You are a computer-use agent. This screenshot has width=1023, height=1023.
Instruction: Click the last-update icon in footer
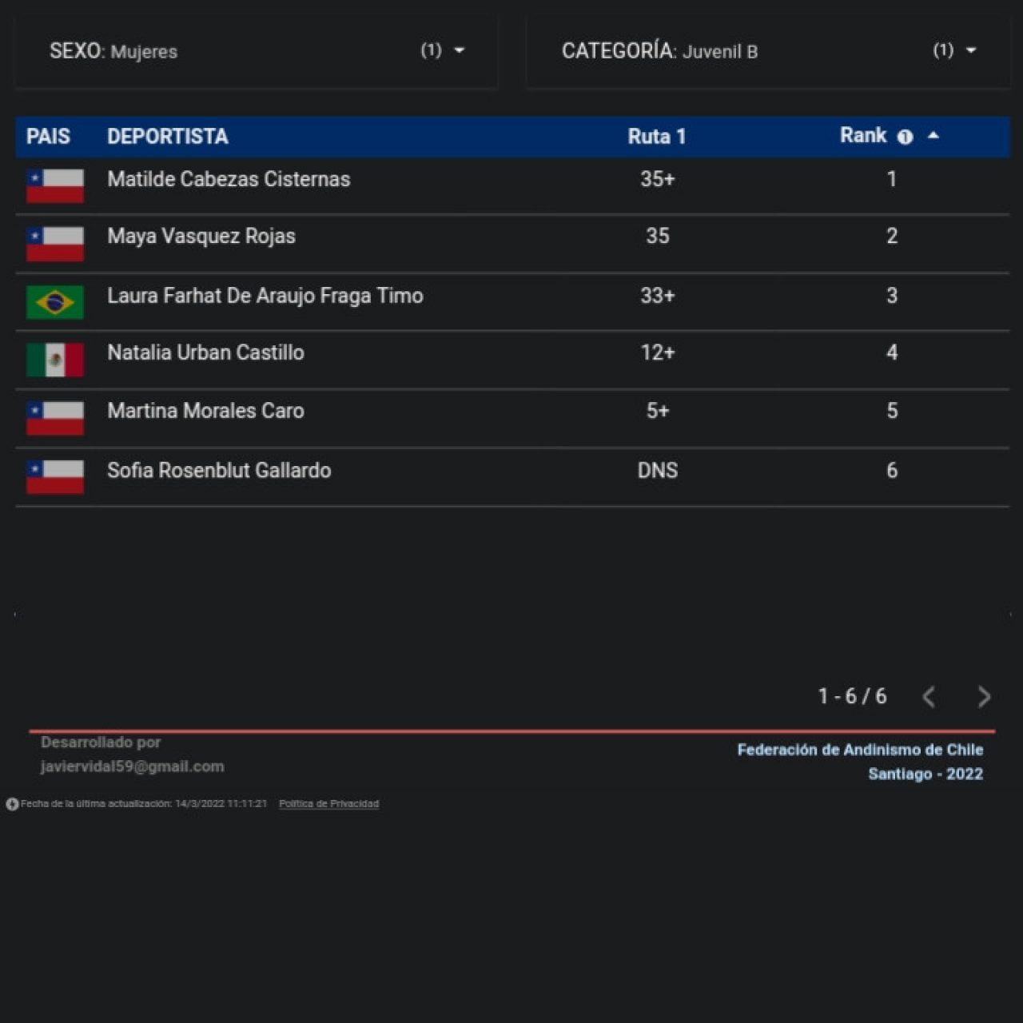pos(12,804)
